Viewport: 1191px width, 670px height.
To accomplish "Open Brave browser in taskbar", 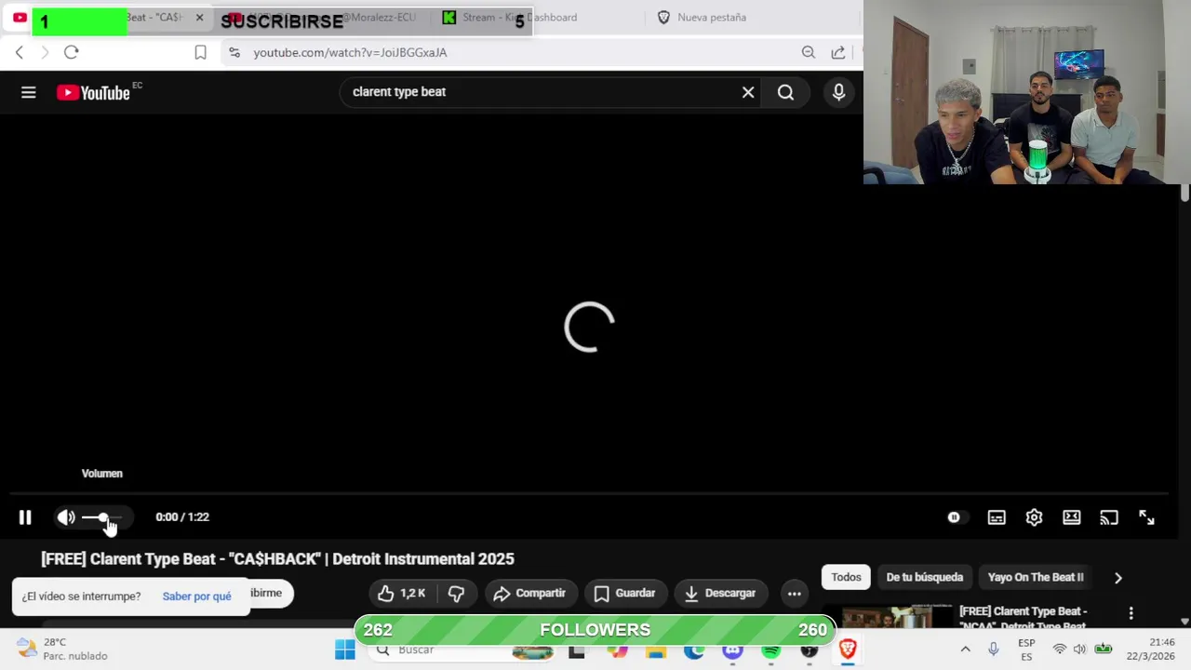I will [x=847, y=650].
